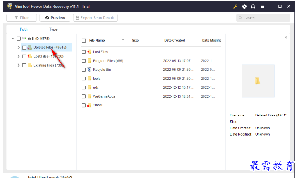Check the Existing Files tree checkbox
This screenshot has height=178, width=297.
[24, 65]
